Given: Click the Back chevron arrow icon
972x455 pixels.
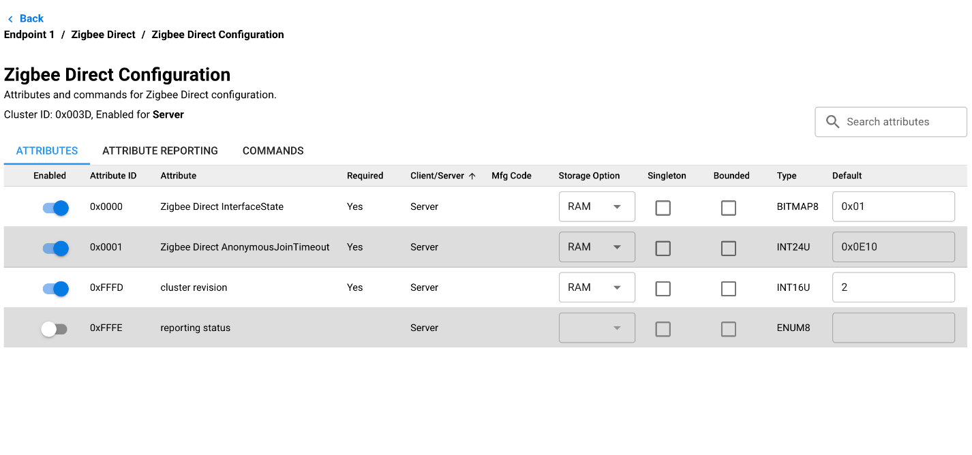Looking at the screenshot, I should click(x=10, y=19).
